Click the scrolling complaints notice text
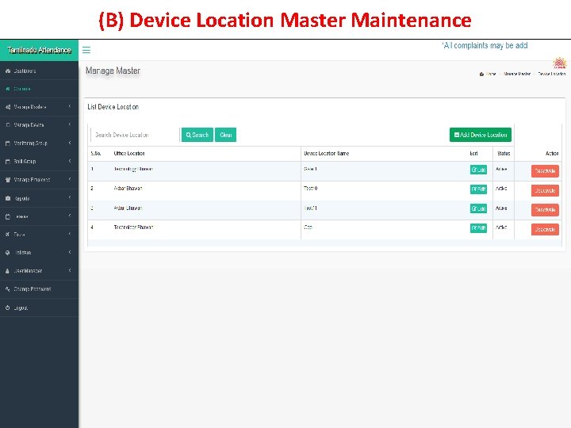 (x=485, y=45)
